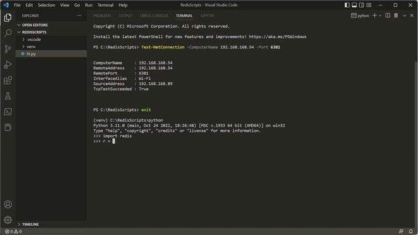Viewport: 418px width, 235px height.
Task: Expand the TIMELINE section
Action: click(51, 225)
